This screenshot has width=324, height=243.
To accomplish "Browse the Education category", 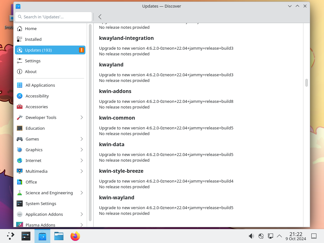I will 50,128.
